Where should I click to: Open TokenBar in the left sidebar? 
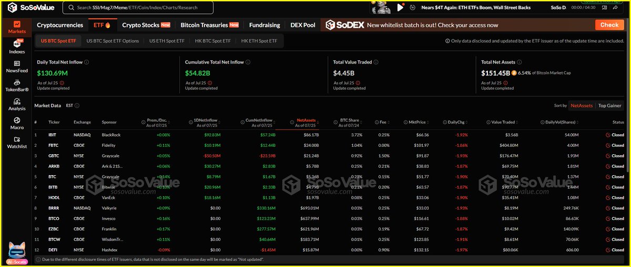pos(17,86)
